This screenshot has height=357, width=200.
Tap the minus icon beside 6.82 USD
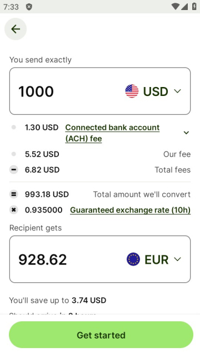click(13, 170)
